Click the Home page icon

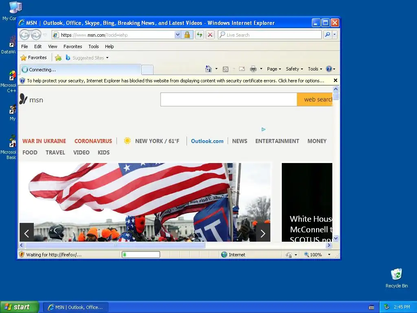(x=208, y=69)
